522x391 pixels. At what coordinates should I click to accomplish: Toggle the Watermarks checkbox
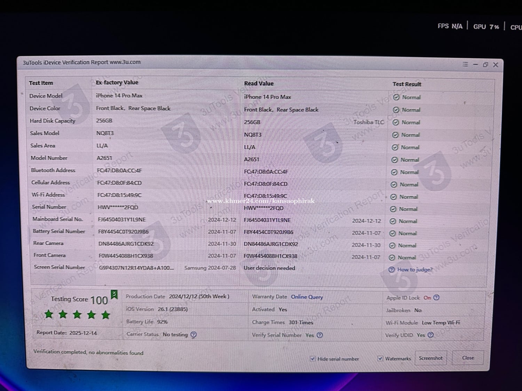pos(380,358)
